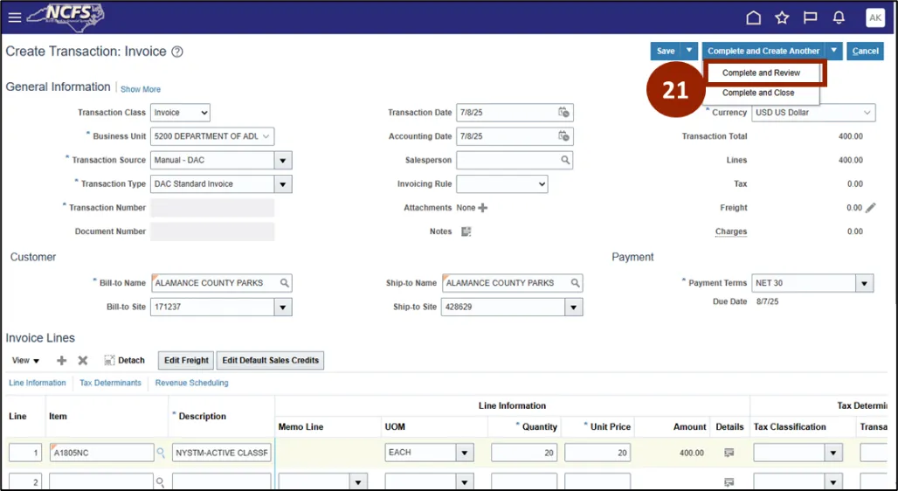
Task: Edit Freight pencil icon
Action: coord(870,208)
